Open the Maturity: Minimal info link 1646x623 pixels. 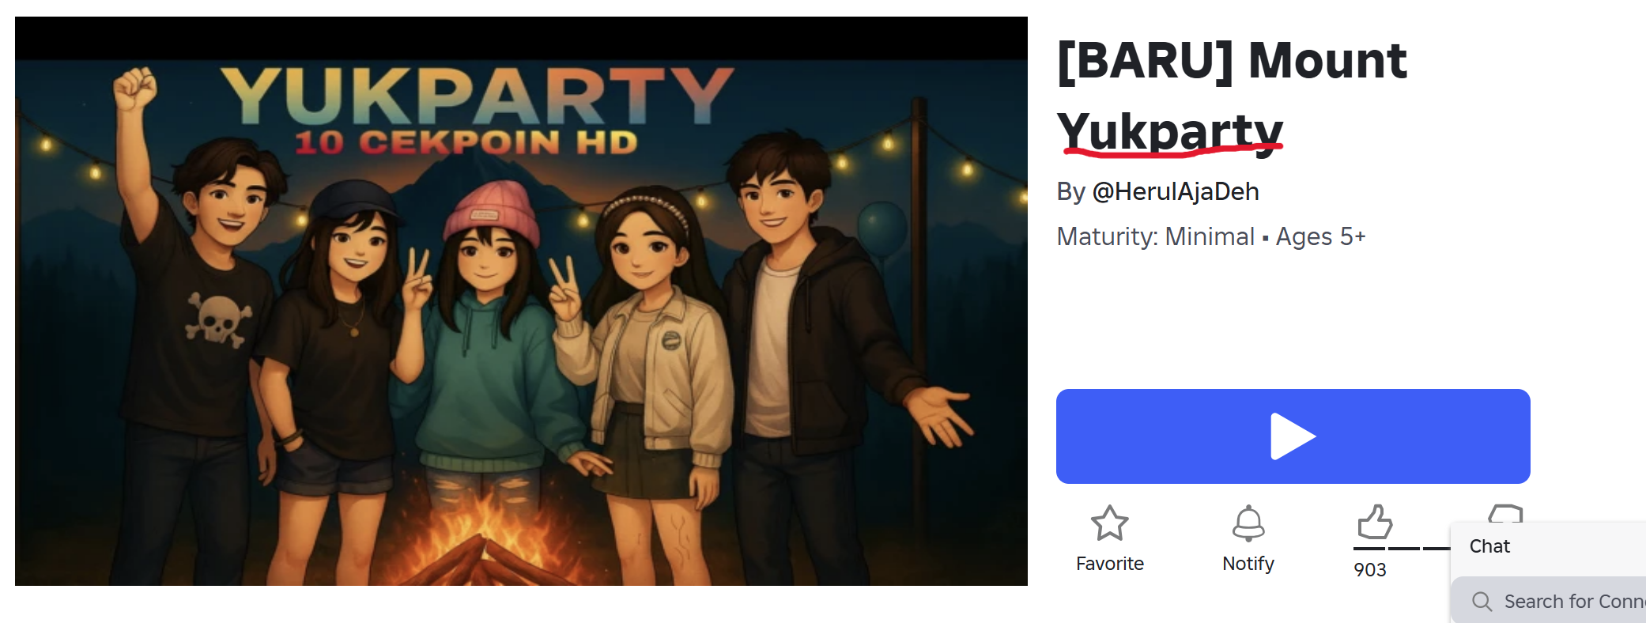[x=1155, y=236]
